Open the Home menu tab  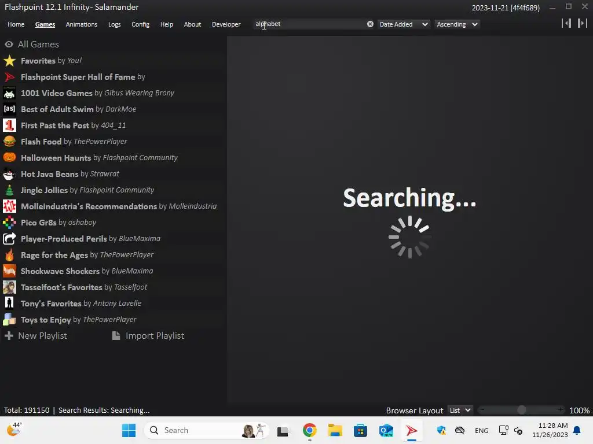click(x=16, y=24)
